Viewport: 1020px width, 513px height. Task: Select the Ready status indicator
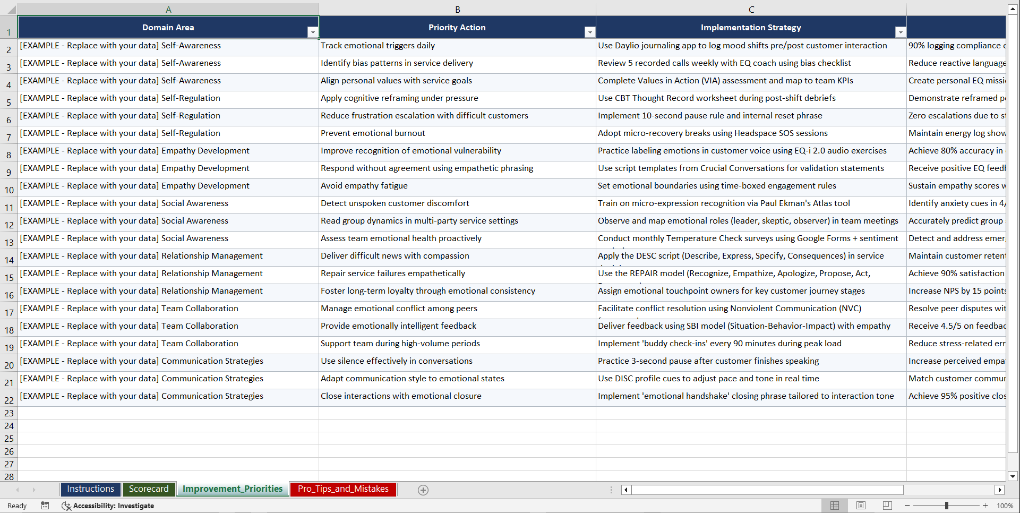tap(16, 506)
